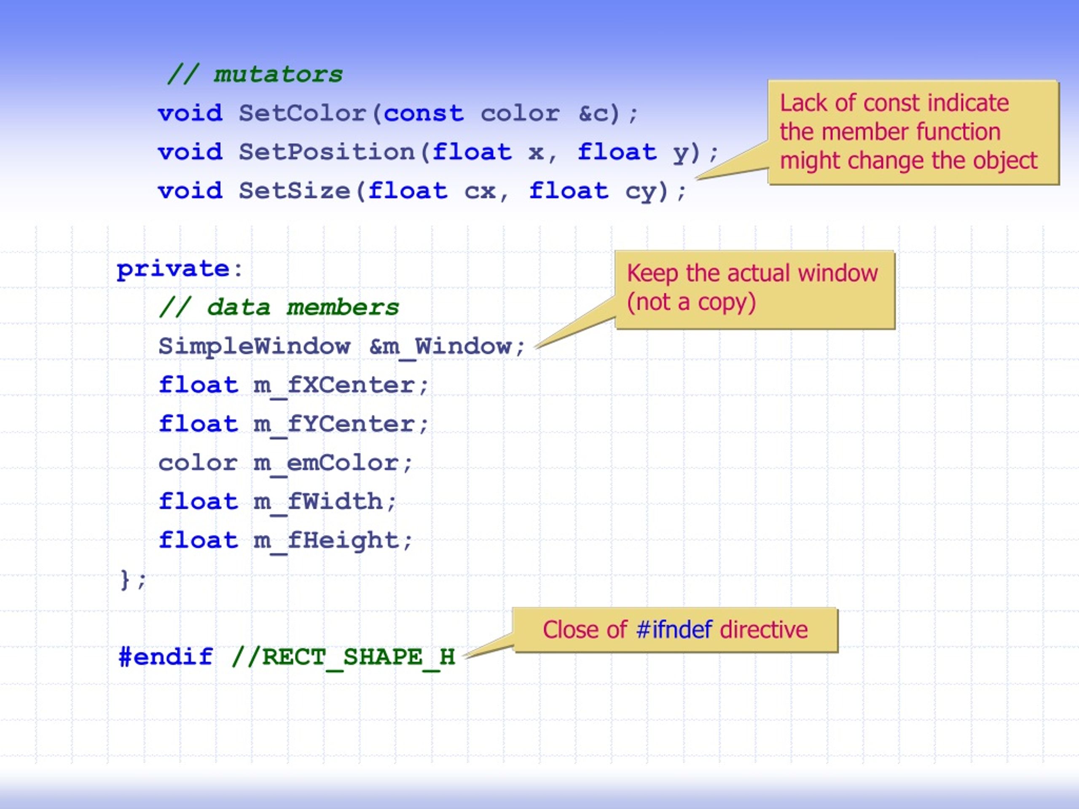The height and width of the screenshot is (809, 1079).
Task: Click the SetSize(float cx, float cy) declaration
Action: click(x=422, y=191)
